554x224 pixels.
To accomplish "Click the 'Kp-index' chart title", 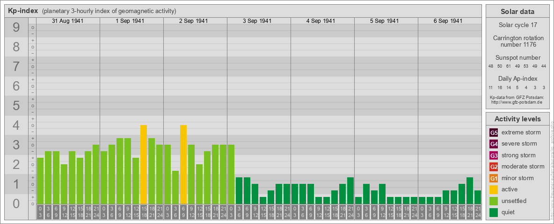I will (23, 11).
